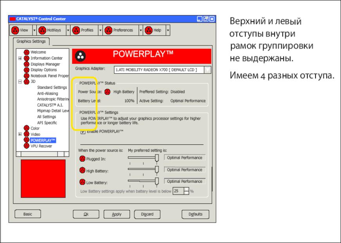Click the low battery percent field
Screen dimensions: 341x243
(x=178, y=191)
